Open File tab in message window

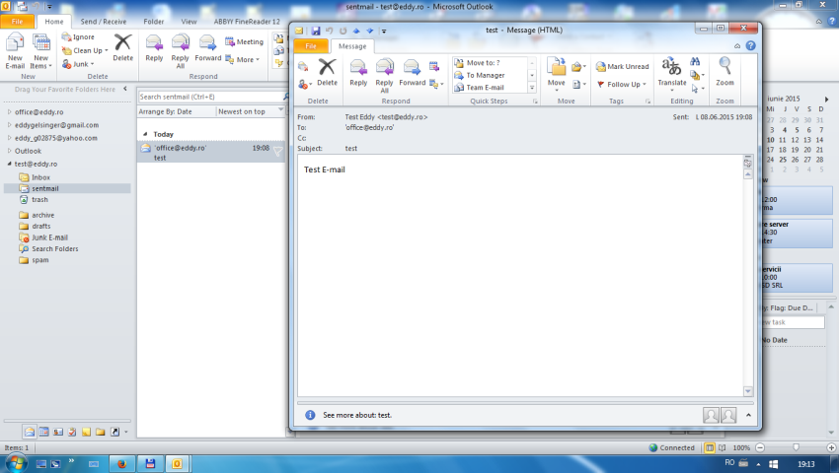pyautogui.click(x=311, y=46)
